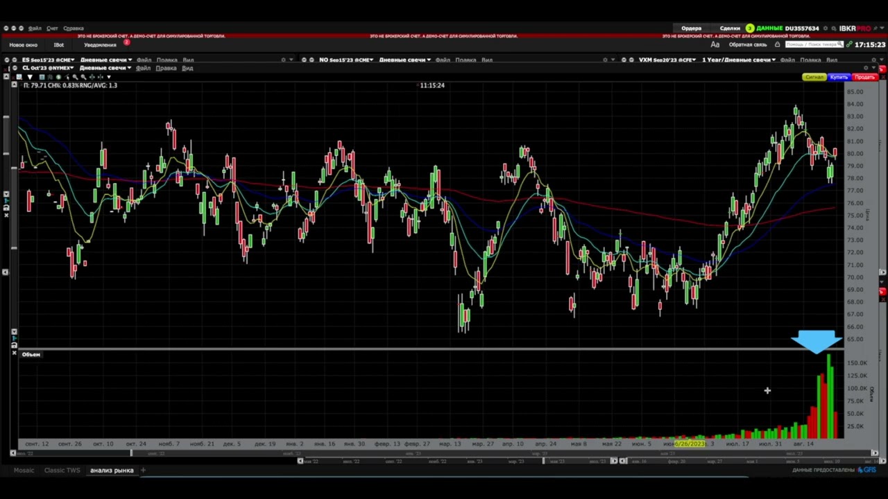
Task: Click the red notification count badge
Action: 126,42
